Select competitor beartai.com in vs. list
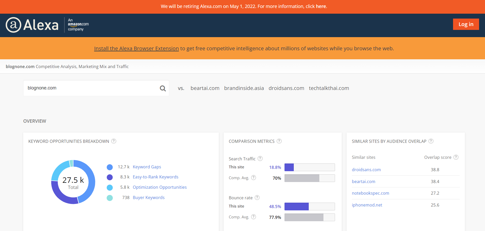Screen dimensions: 485x231 (205, 88)
